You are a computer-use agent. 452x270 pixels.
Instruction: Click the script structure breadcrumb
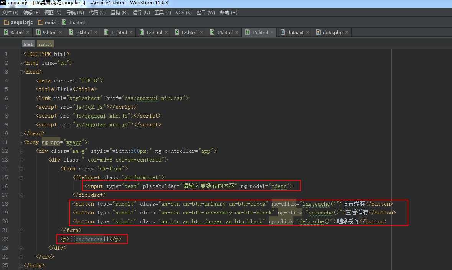point(45,44)
